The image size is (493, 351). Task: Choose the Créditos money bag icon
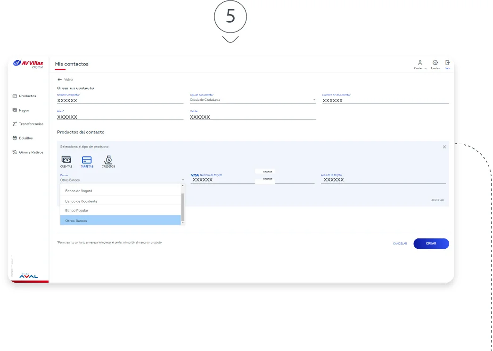tap(108, 160)
